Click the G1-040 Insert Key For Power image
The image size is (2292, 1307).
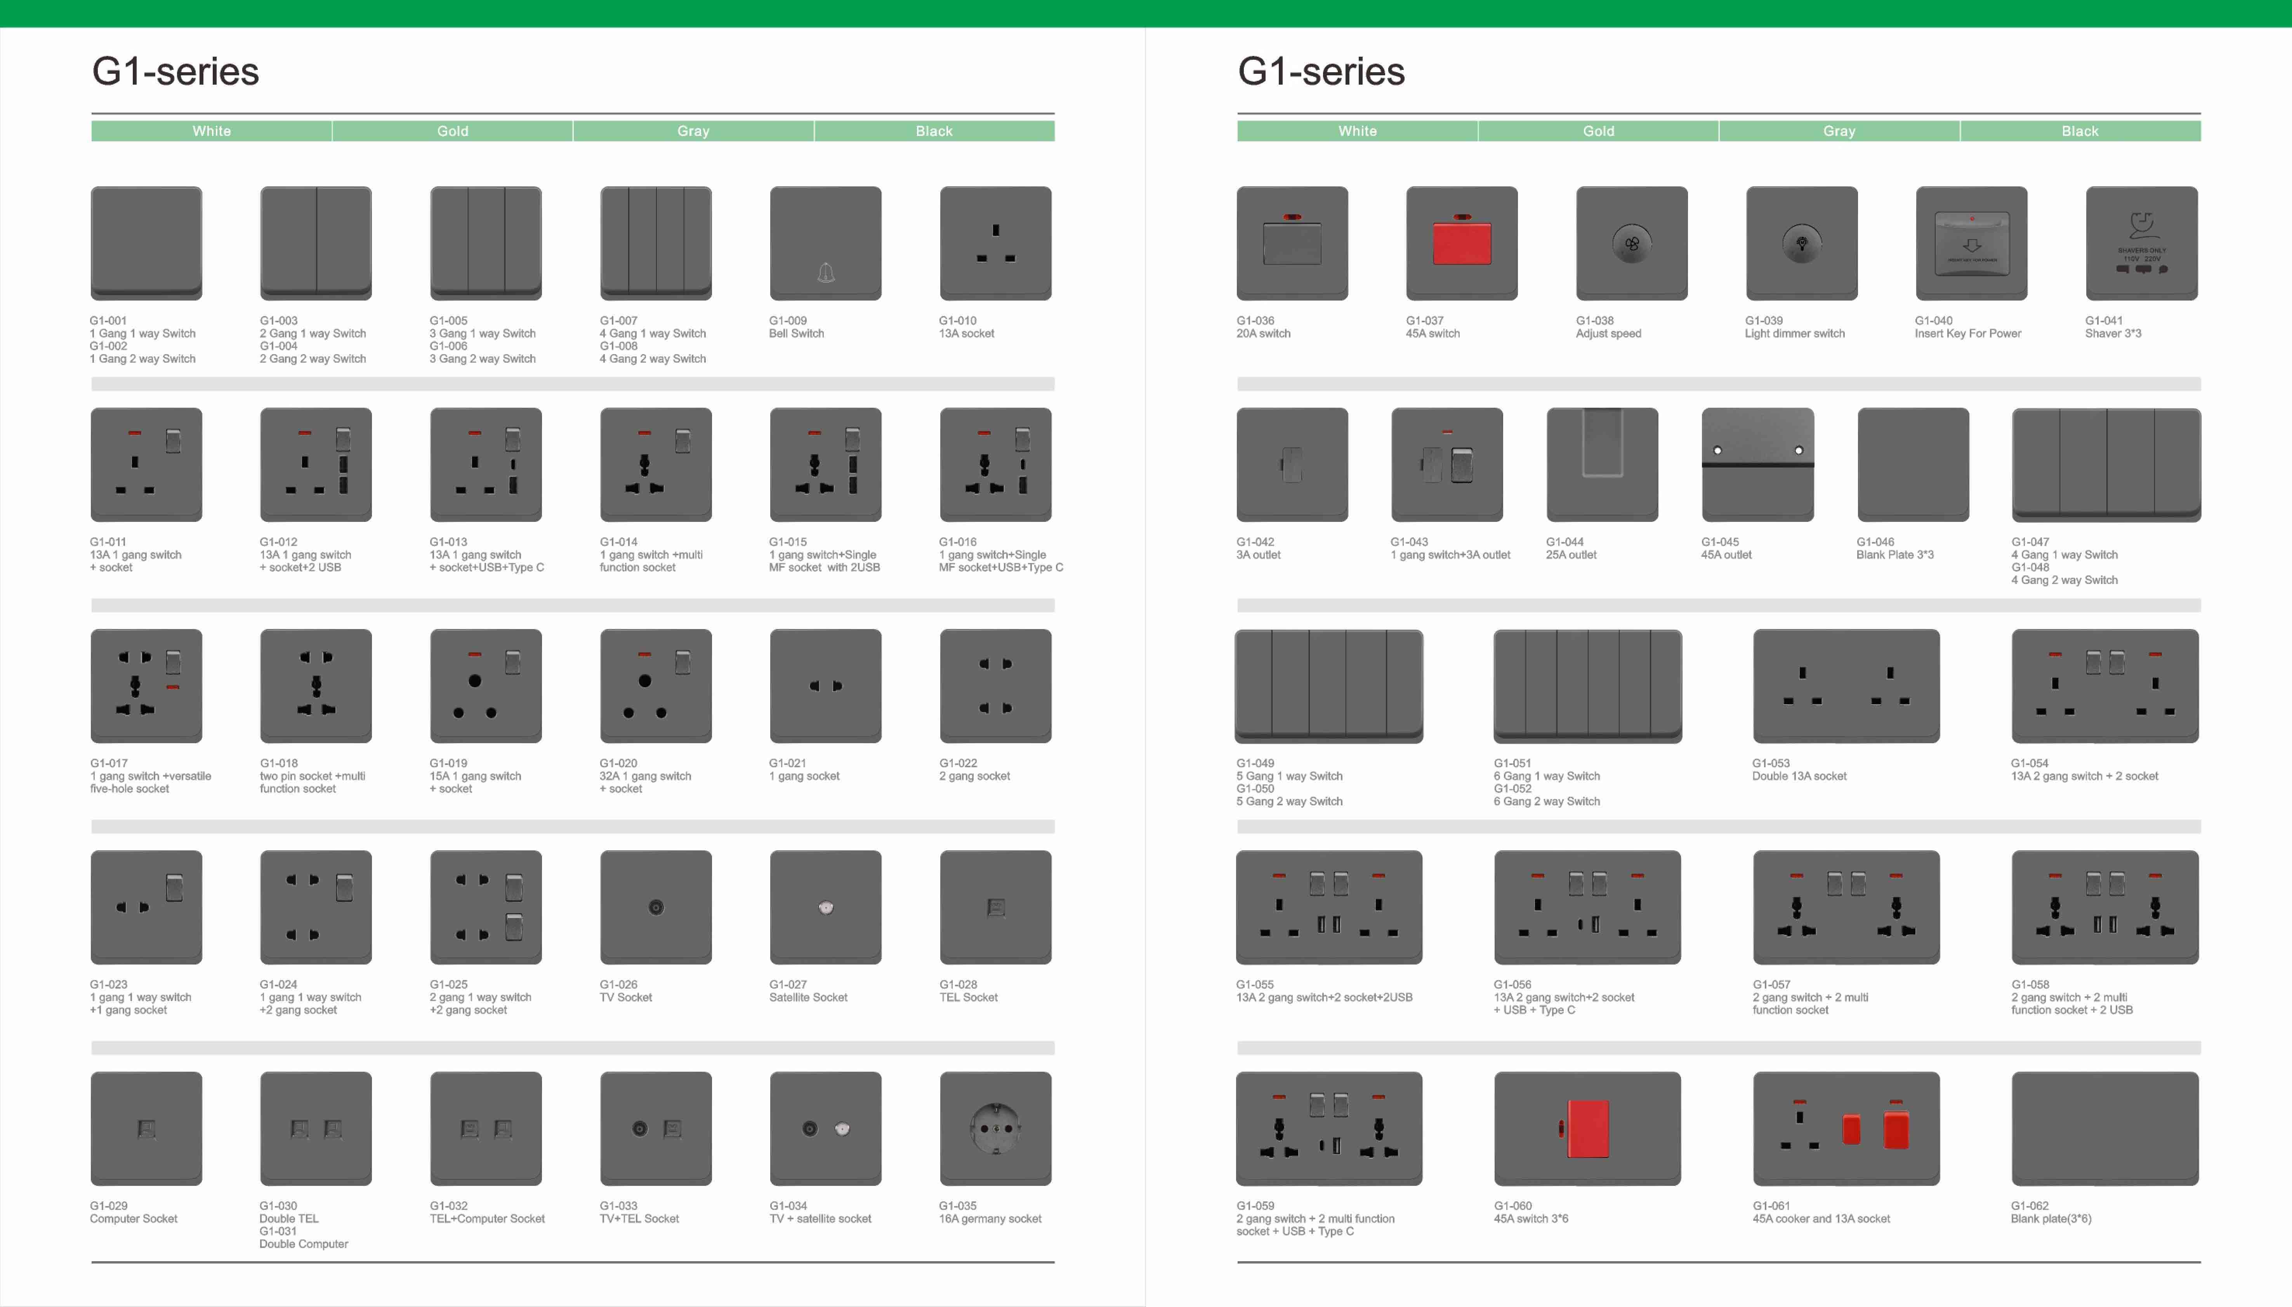pyautogui.click(x=1972, y=243)
